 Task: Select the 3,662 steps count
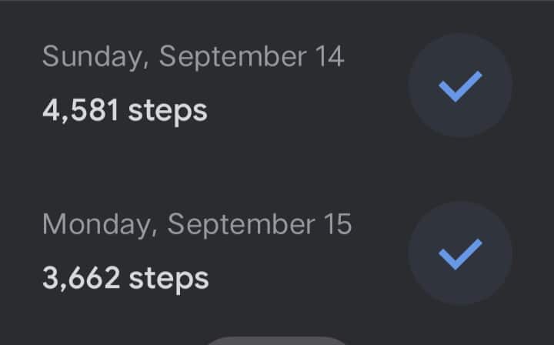coord(125,278)
